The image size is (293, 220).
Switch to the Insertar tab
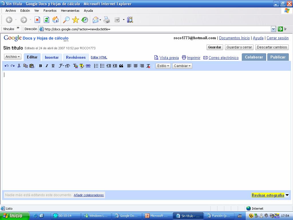click(x=52, y=57)
